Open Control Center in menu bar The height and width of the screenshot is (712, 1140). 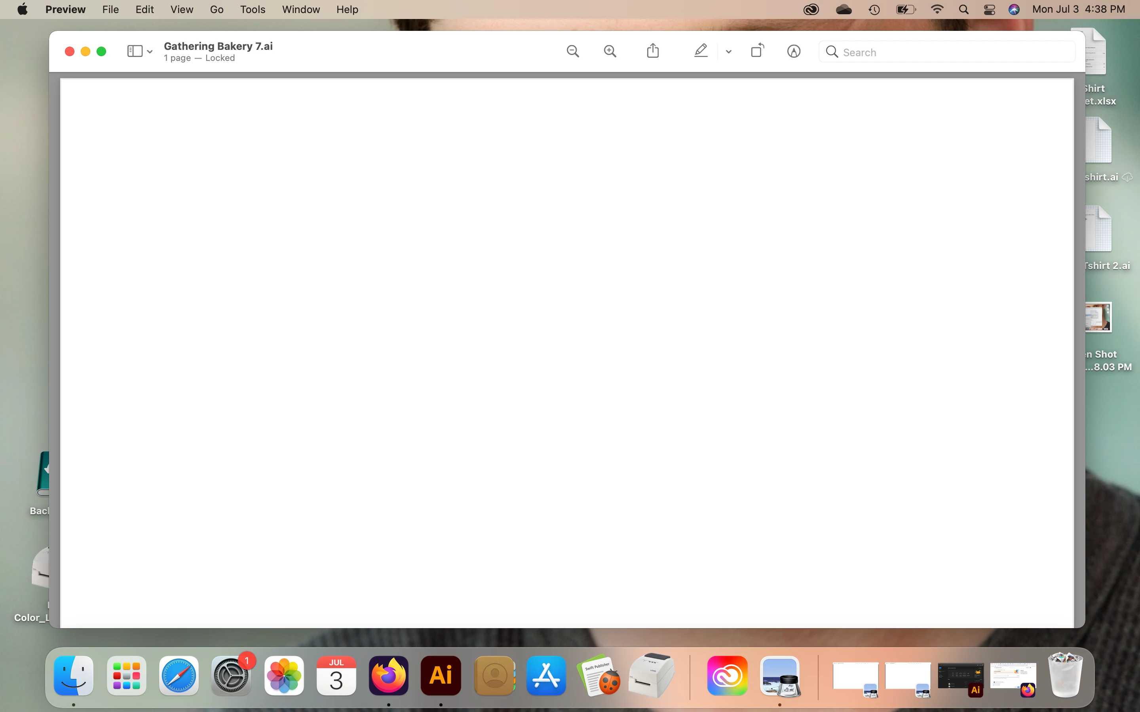[989, 9]
